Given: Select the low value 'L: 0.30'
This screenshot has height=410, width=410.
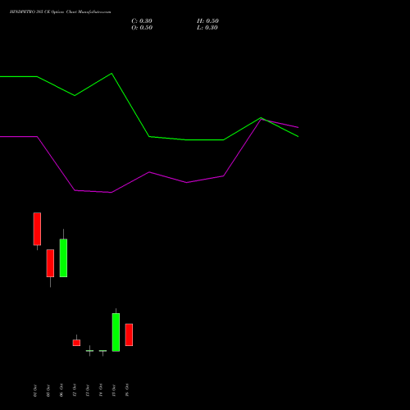Looking at the screenshot, I should pos(207,28).
